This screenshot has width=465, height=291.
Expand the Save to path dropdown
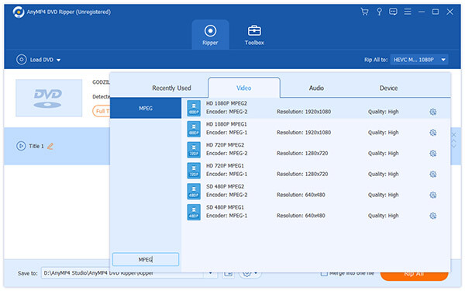[x=210, y=273]
